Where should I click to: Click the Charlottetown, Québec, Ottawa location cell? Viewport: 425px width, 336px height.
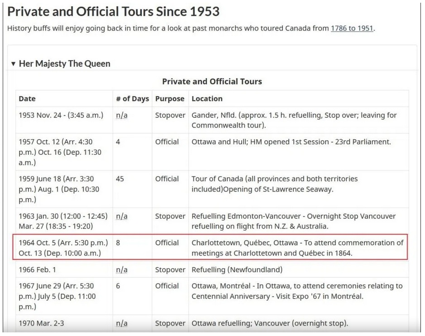298,248
